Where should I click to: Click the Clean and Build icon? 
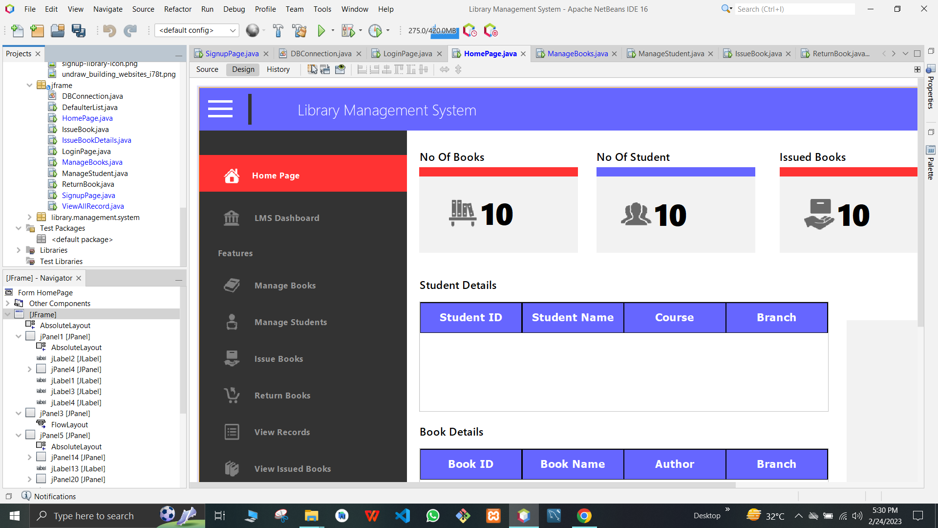[x=299, y=31]
